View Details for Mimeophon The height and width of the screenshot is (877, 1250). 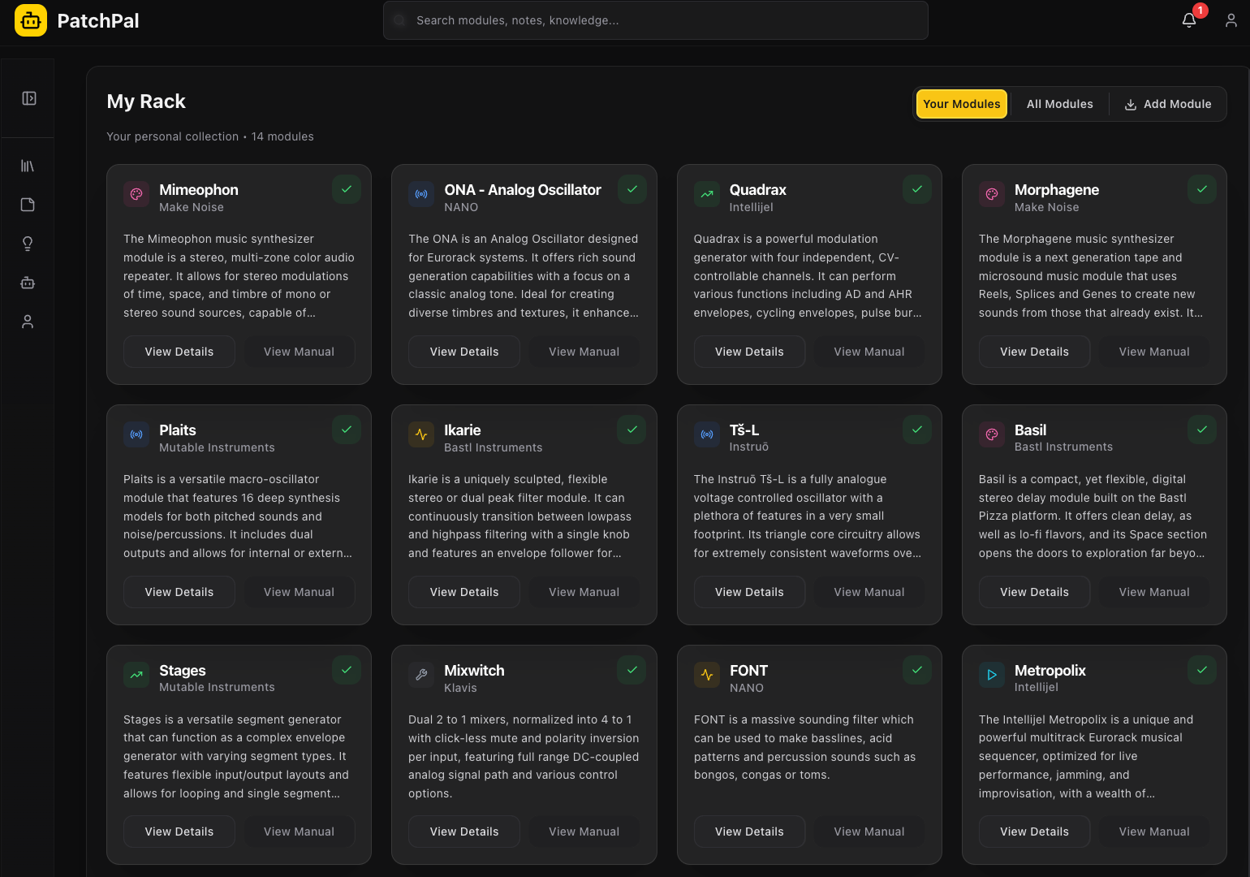(179, 352)
